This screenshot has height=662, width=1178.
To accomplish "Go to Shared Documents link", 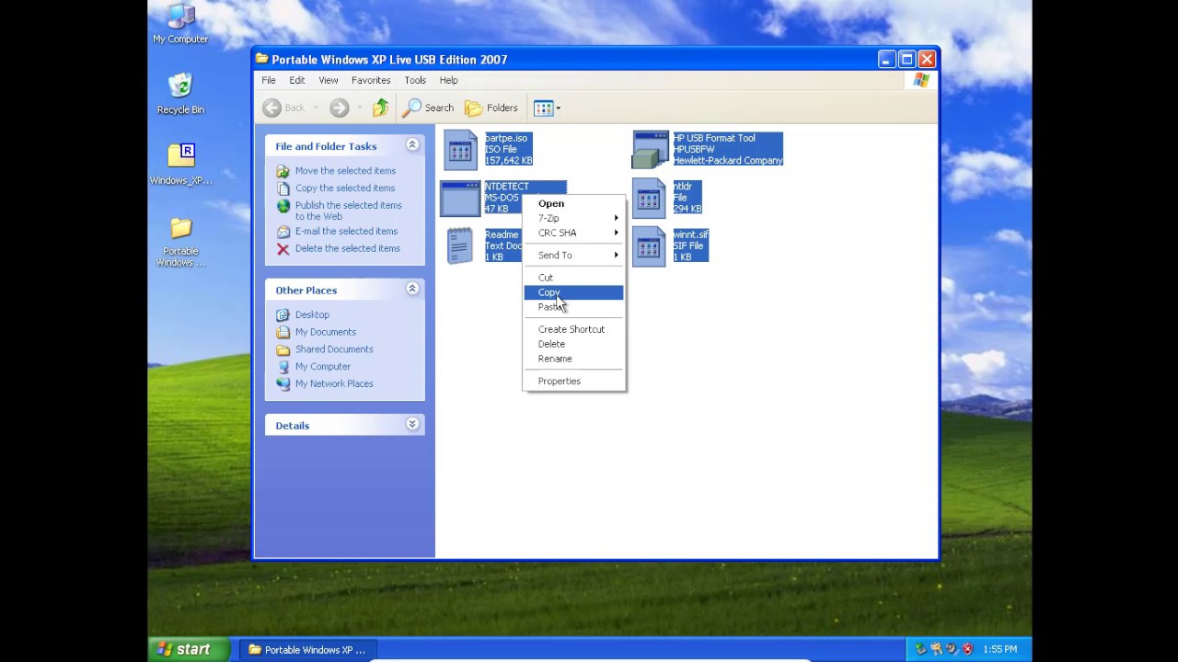I will coord(334,349).
